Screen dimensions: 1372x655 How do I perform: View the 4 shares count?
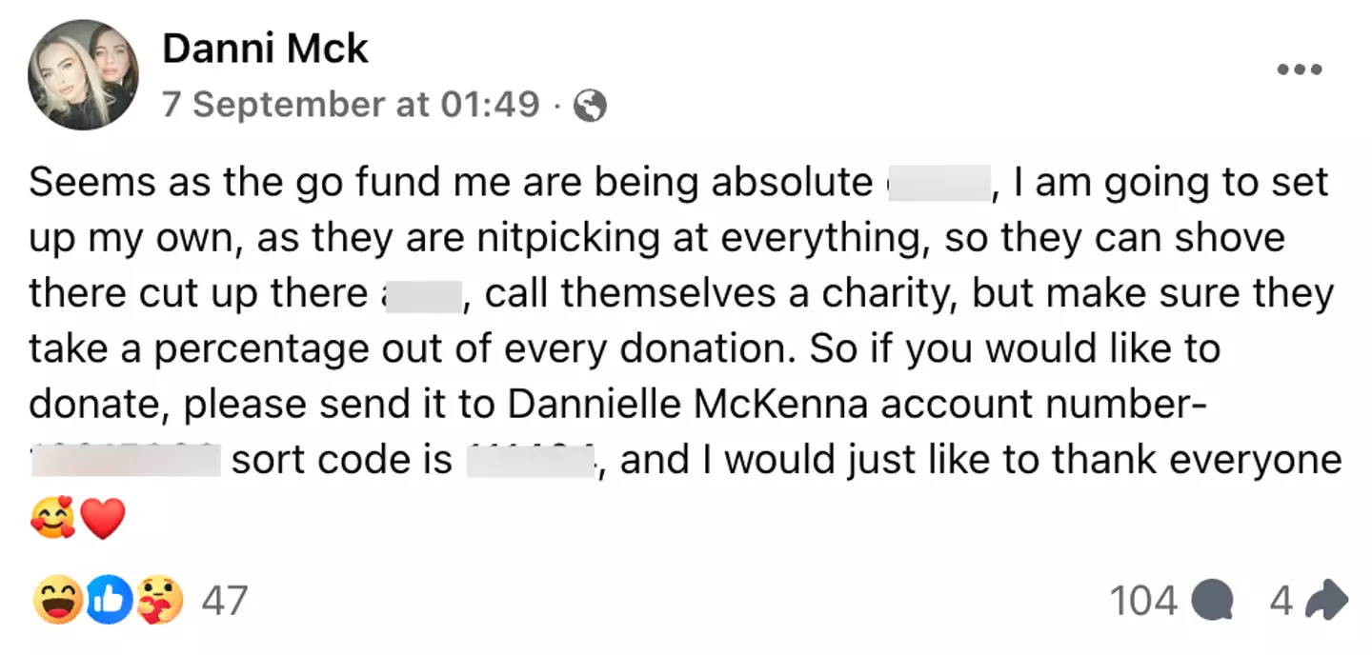coord(1281,601)
